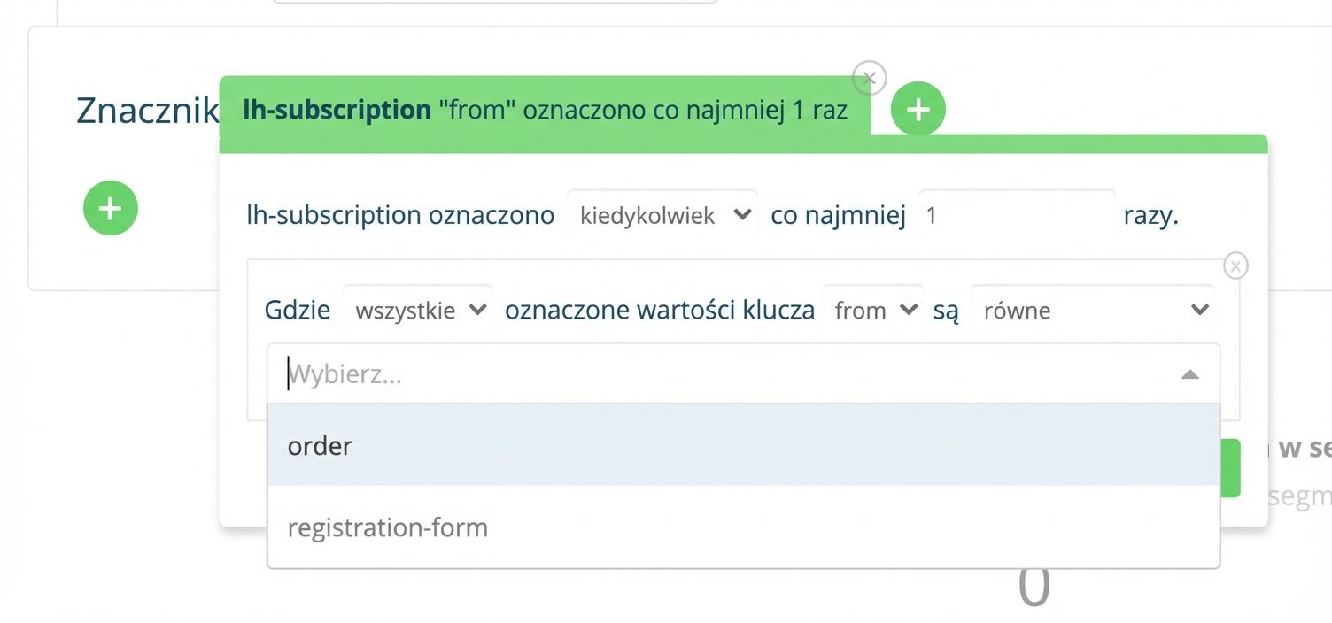Click green plus button under Znacznik heading
The height and width of the screenshot is (623, 1332).
point(111,208)
